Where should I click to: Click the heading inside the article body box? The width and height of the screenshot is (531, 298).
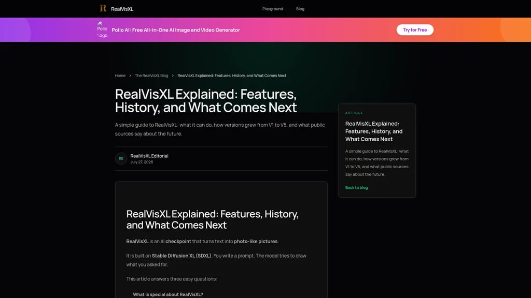pos(212,219)
